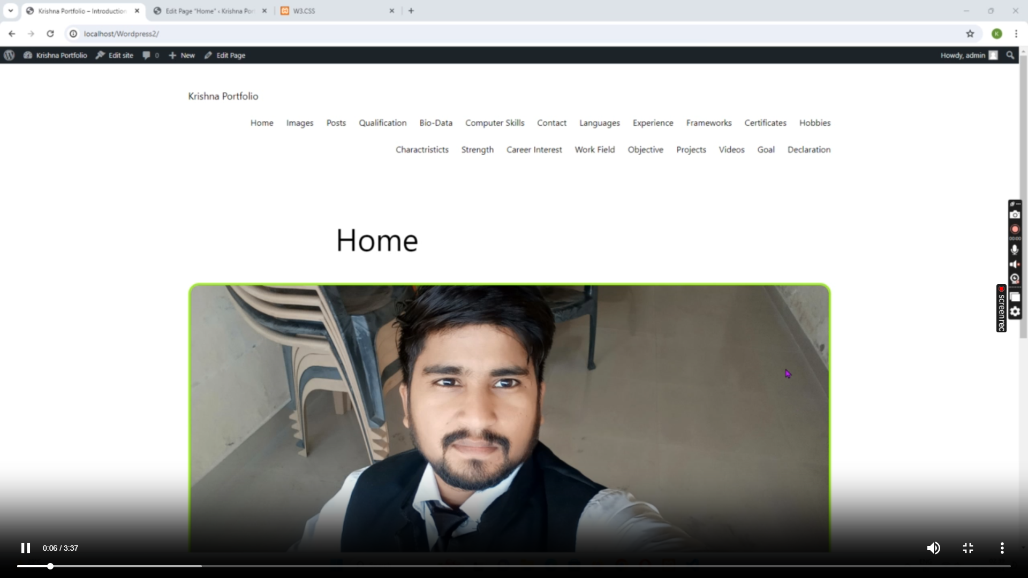Open the video player more options menu

click(1002, 548)
